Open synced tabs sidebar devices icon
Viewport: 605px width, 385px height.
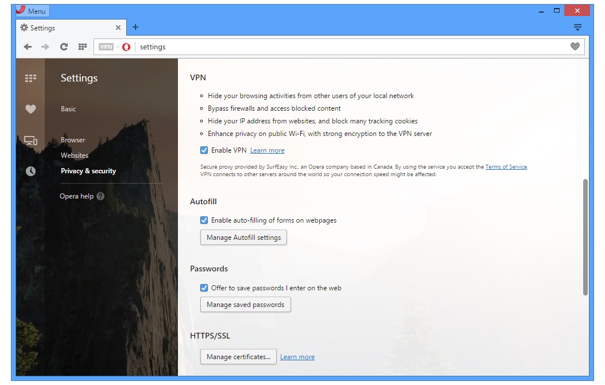[x=30, y=141]
